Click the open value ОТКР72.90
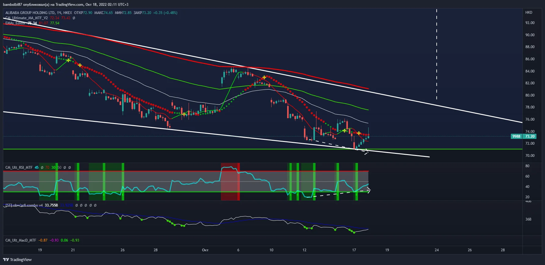545x265 pixels. [83, 13]
